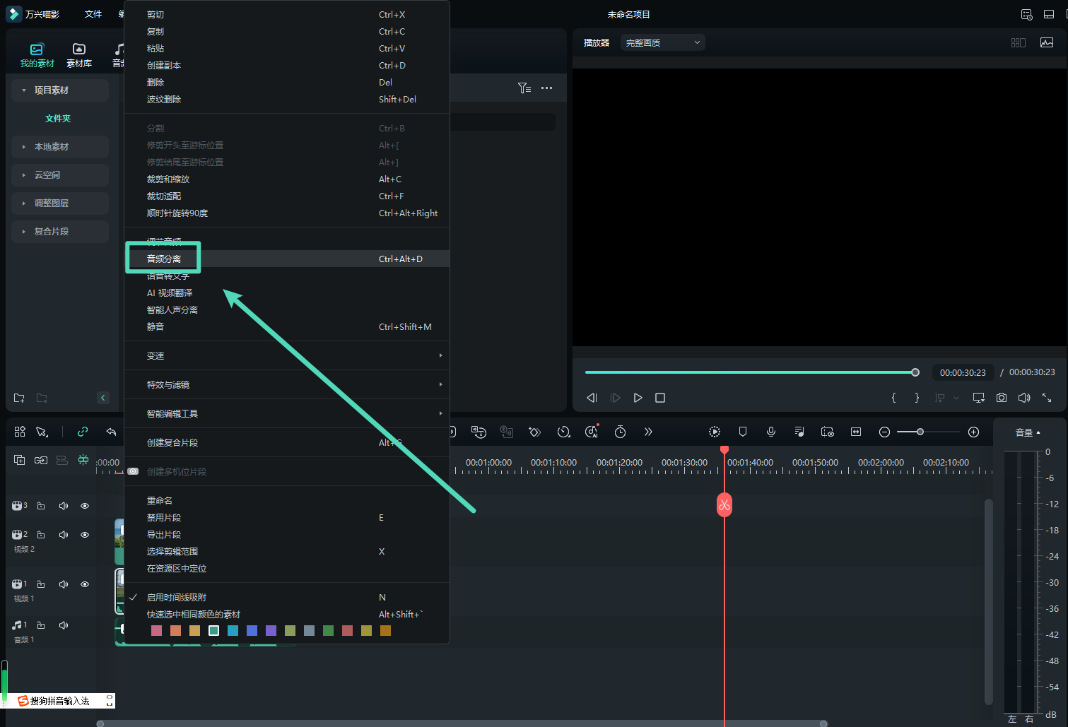The image size is (1068, 727).
Task: Click the voiceover microphone icon in the timeline toolbar
Action: coord(771,432)
